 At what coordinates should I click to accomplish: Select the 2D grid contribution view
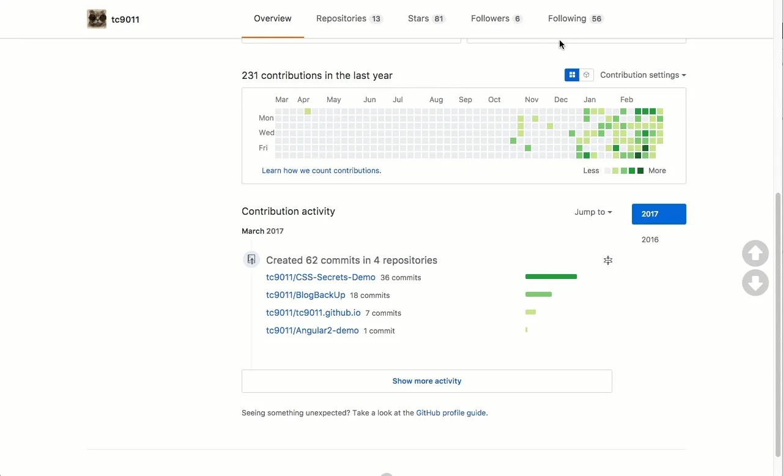click(x=572, y=75)
